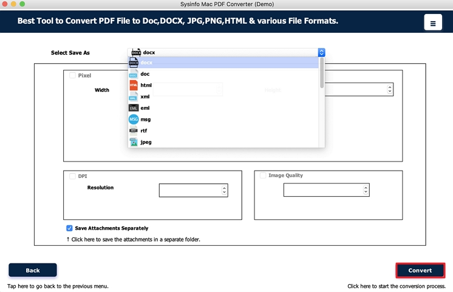This screenshot has height=292, width=453.
Task: Toggle the Select Save As dropdown arrow
Action: [322, 52]
